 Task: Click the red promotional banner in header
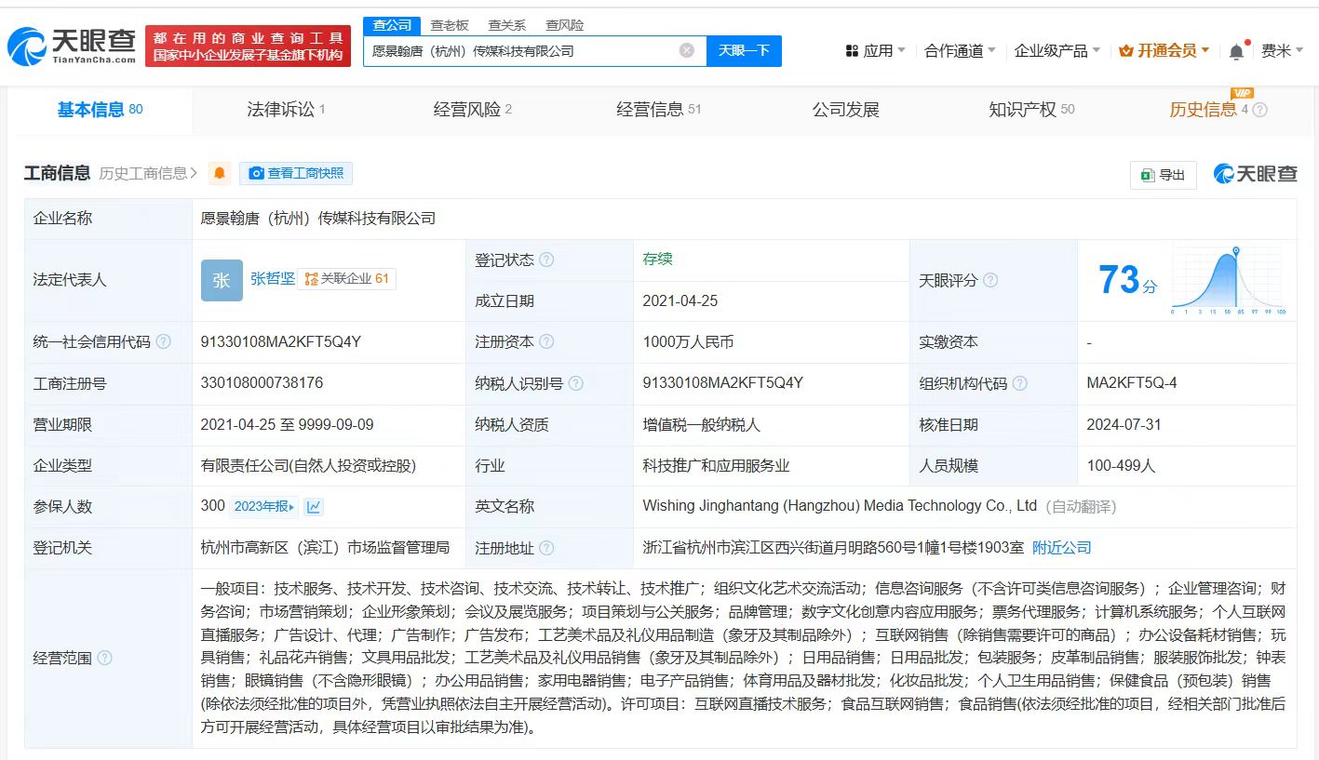point(248,46)
